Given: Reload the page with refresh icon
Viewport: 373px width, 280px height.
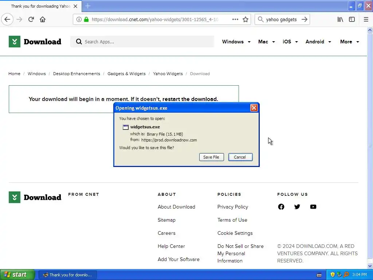Looking at the screenshot, I should click(31, 19).
